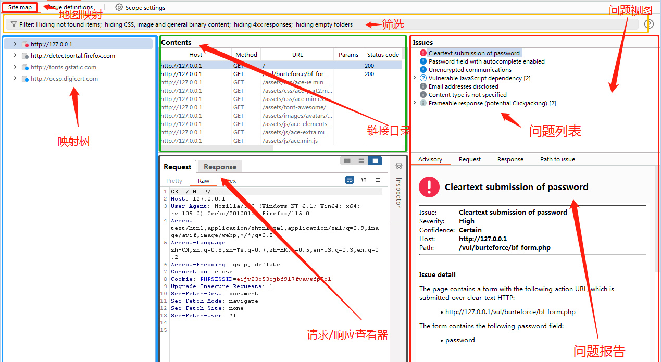The image size is (661, 362).
Task: Select the http://detectportal.firefox.com host
Action: [72, 56]
